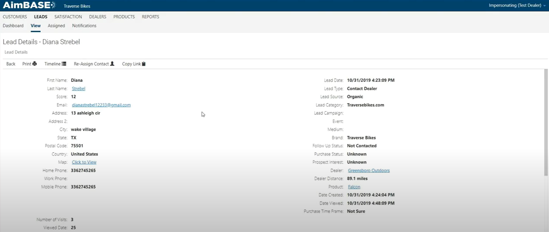Image resolution: width=549 pixels, height=232 pixels.
Task: Click the dianastrebel12233@gmail.com email link
Action: [x=101, y=105]
